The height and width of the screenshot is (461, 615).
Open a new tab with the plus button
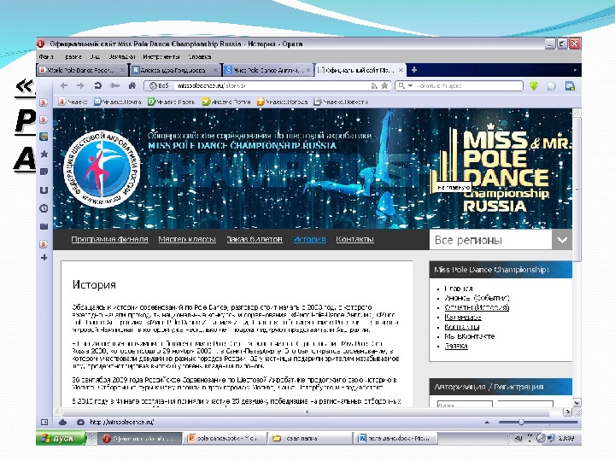click(413, 70)
